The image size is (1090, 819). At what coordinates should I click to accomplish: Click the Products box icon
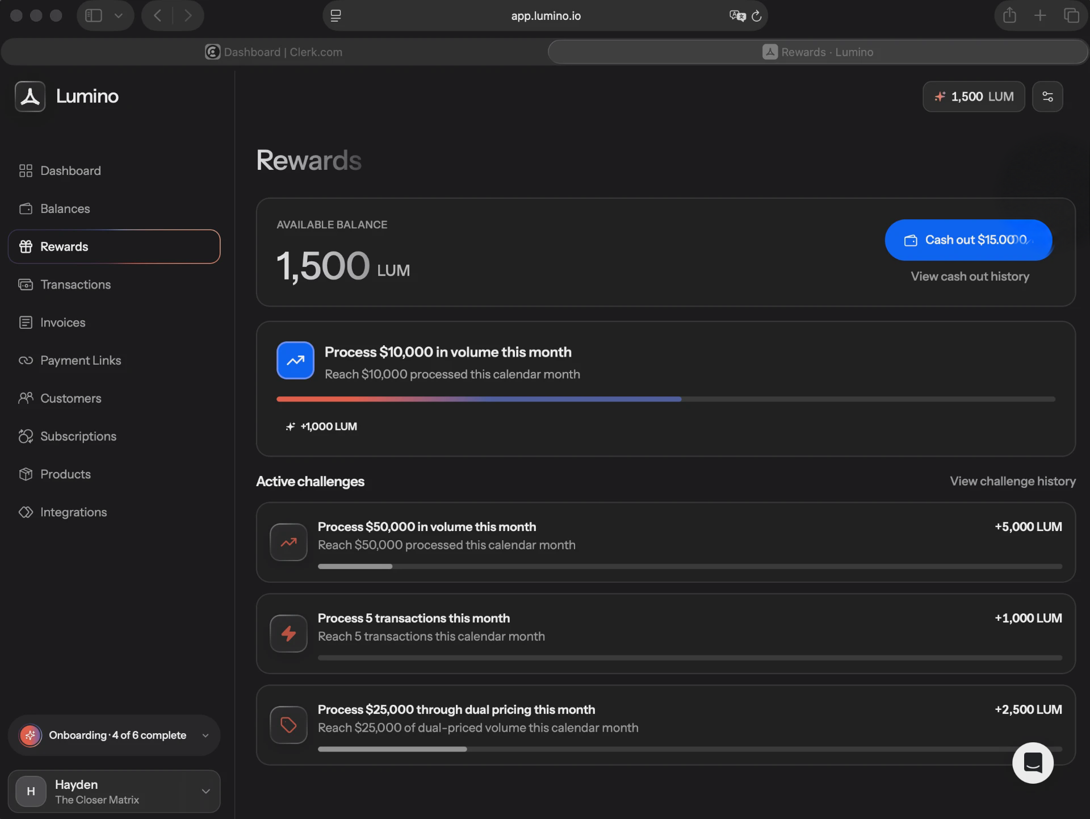[x=26, y=474]
